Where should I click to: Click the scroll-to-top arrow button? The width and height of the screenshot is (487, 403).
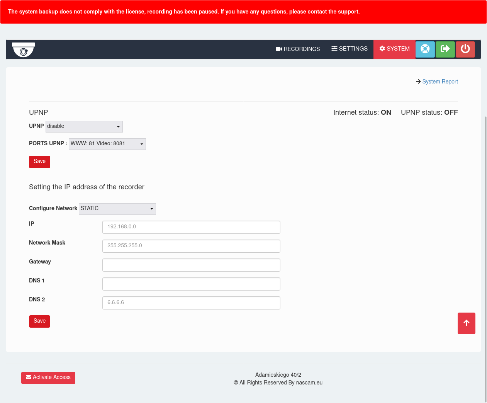[x=466, y=323]
